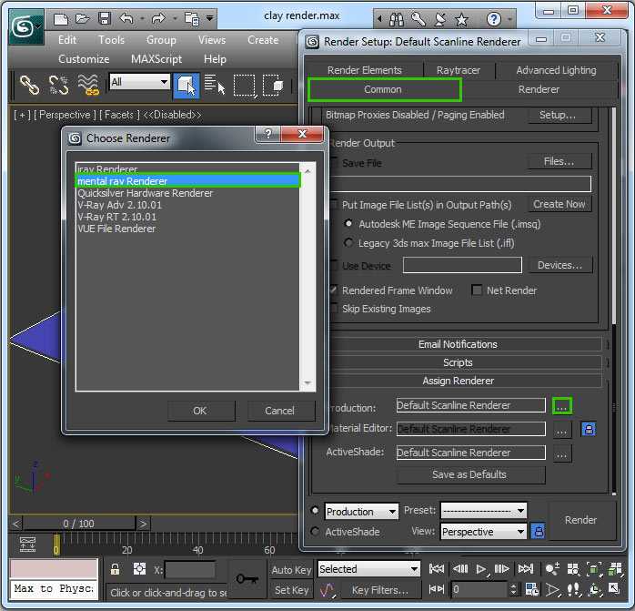
Task: Click the star favorites icon
Action: [x=461, y=19]
